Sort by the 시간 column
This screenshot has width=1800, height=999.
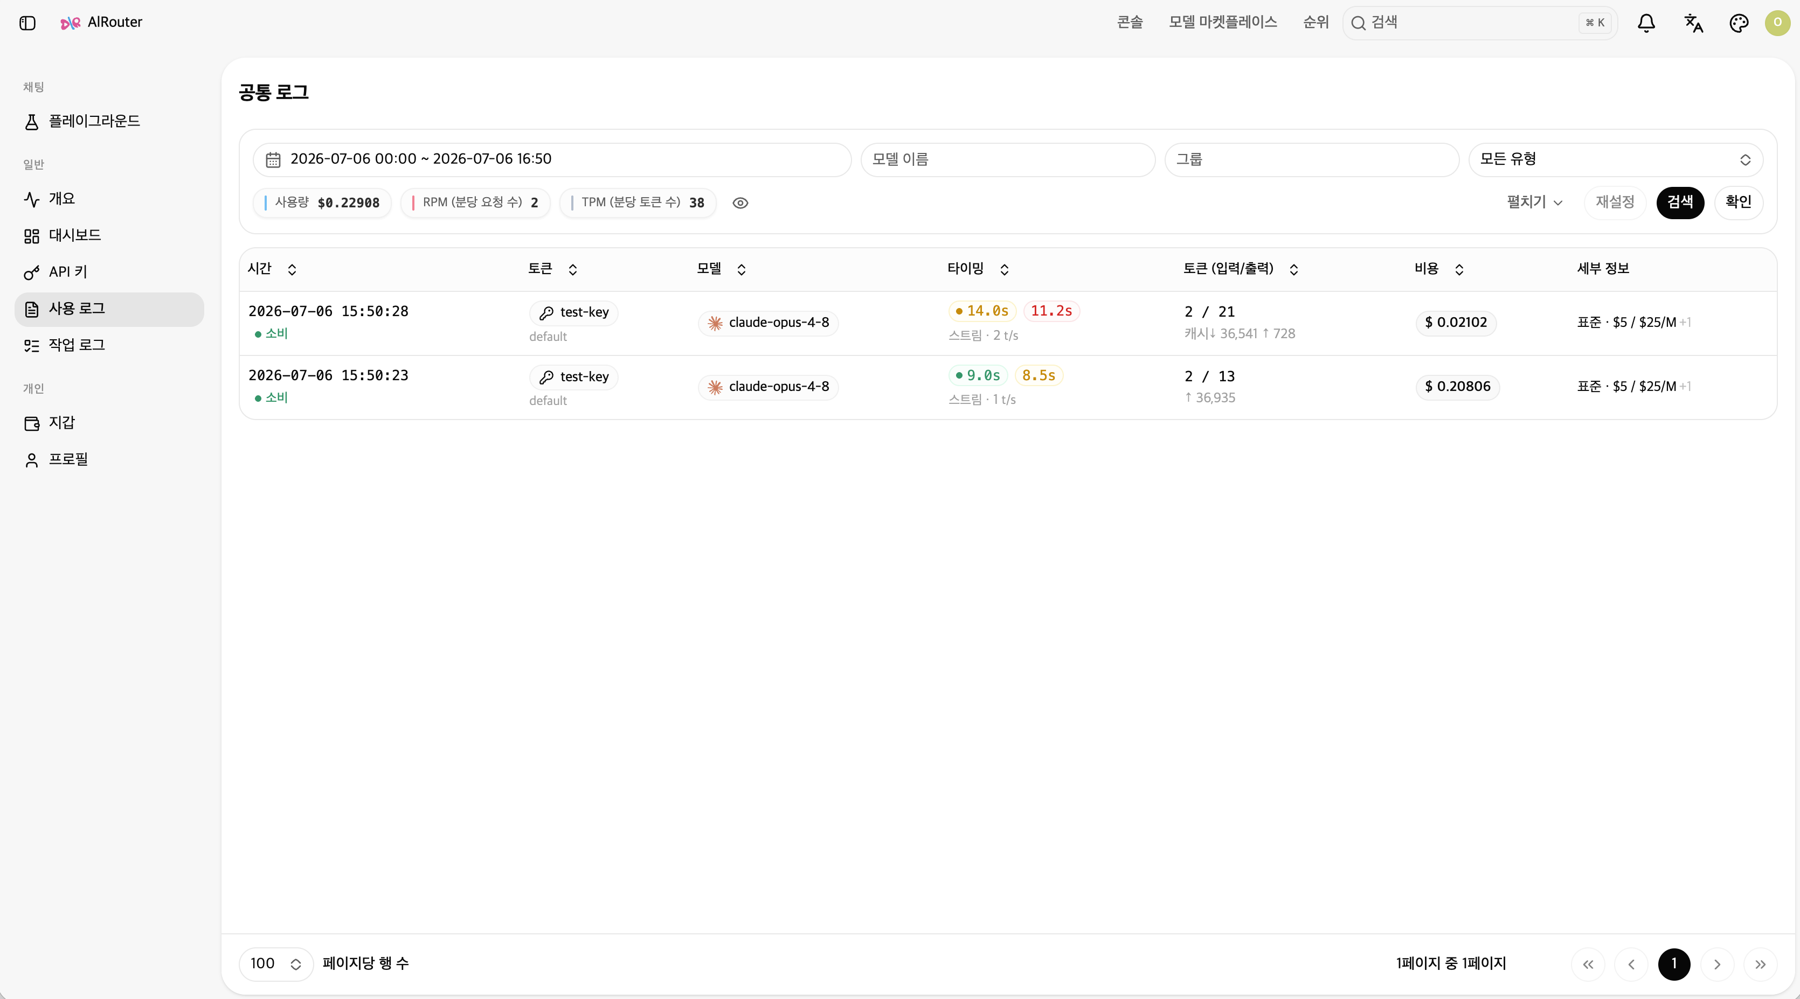pos(273,269)
